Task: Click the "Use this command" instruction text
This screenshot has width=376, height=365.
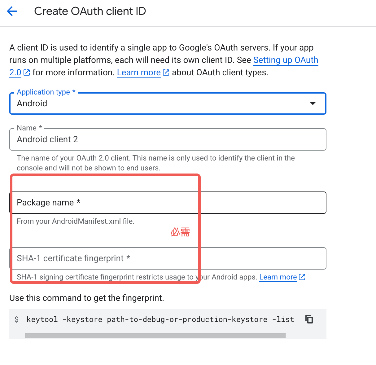Action: (x=87, y=298)
